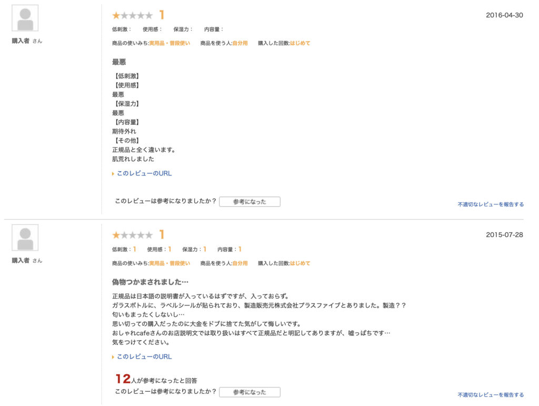Click the star rating of the 2016-04-30 review

(132, 15)
